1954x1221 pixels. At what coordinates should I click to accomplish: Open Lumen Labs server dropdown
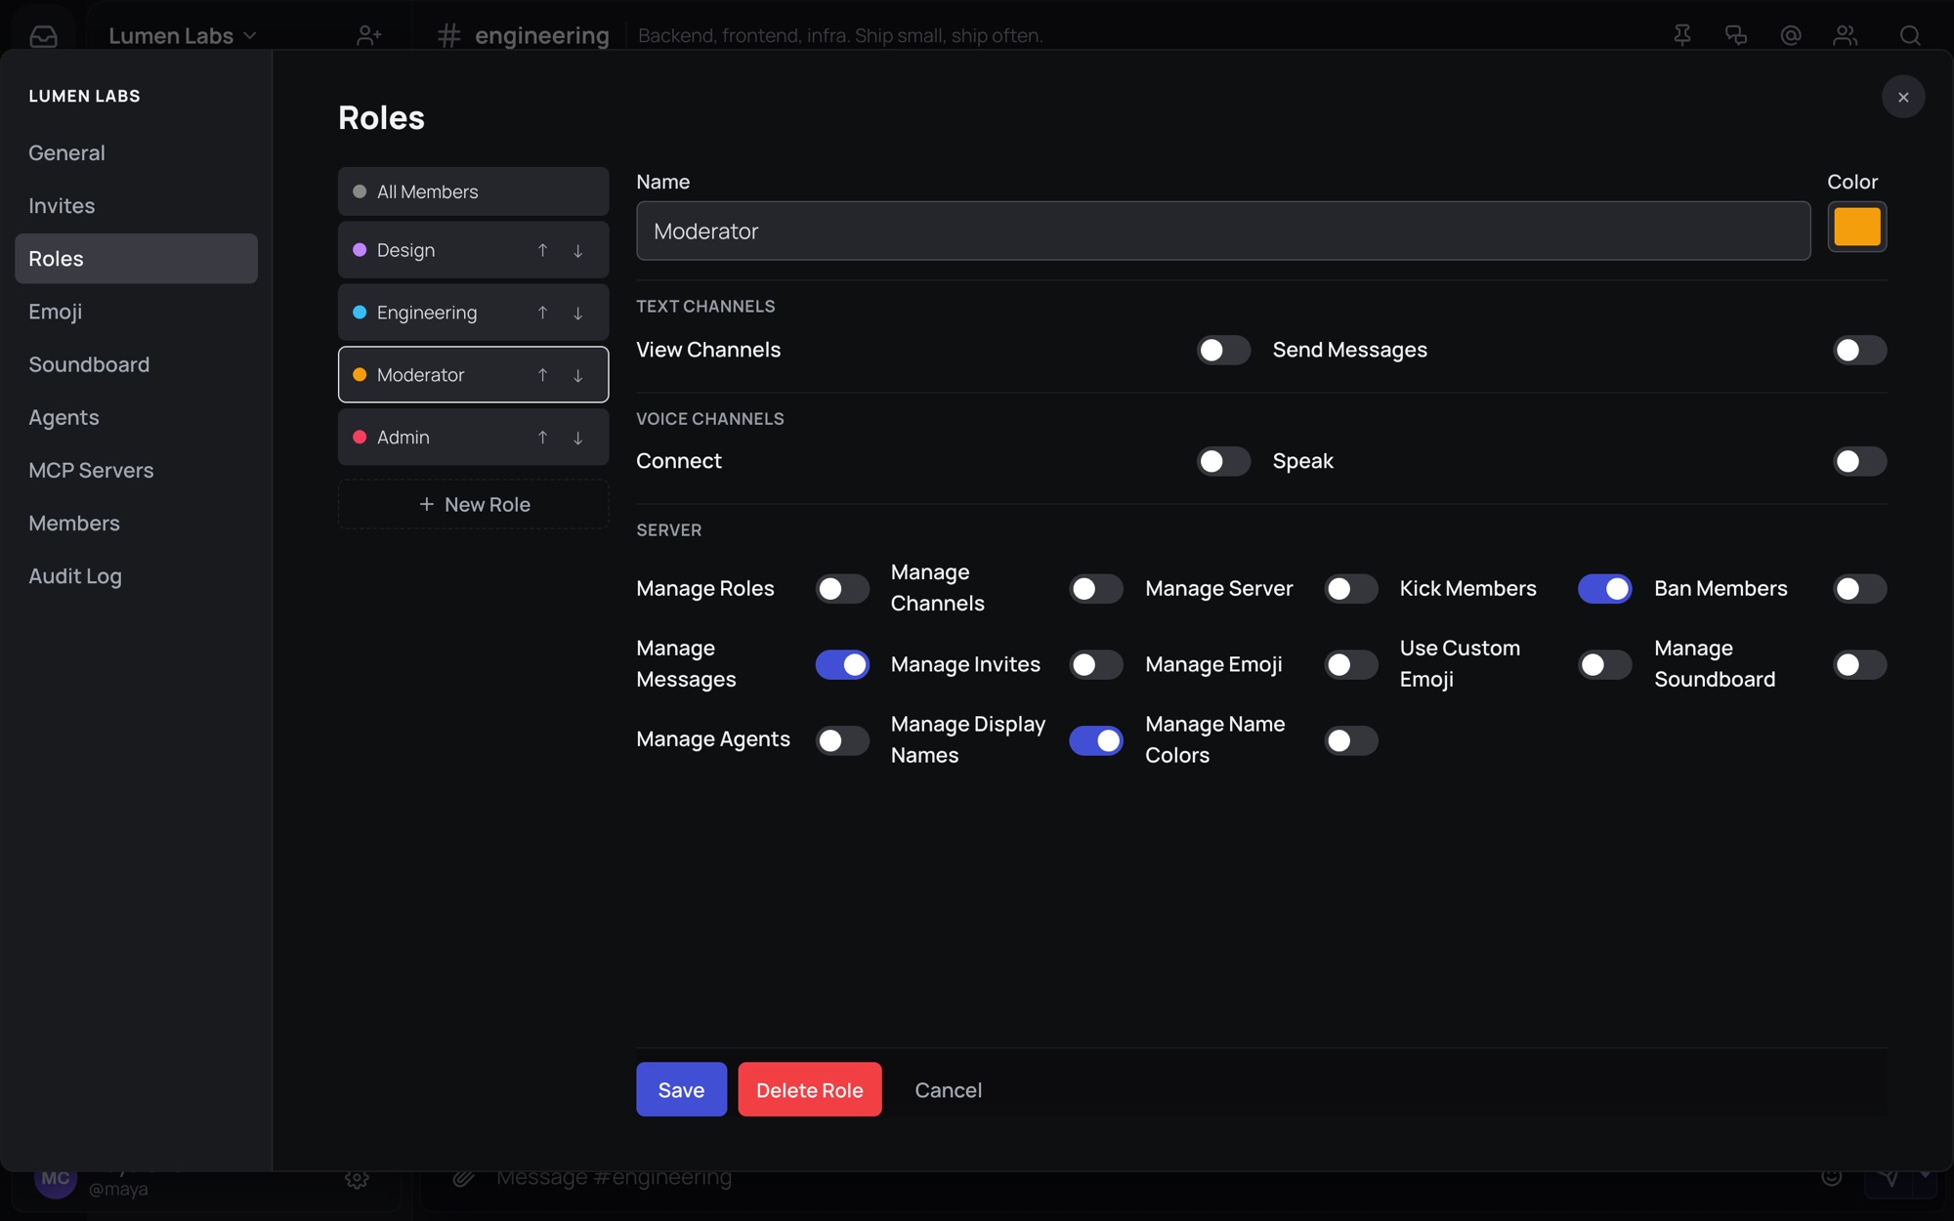point(182,36)
